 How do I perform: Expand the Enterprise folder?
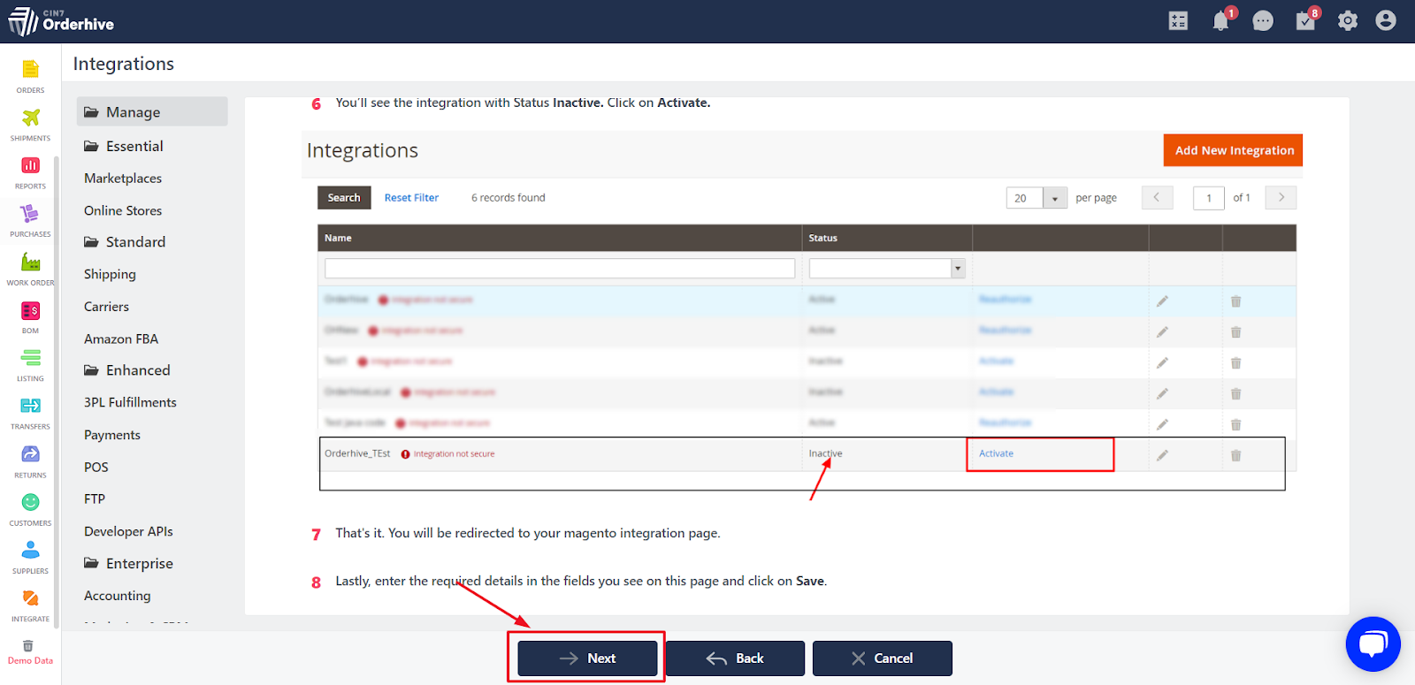[128, 564]
